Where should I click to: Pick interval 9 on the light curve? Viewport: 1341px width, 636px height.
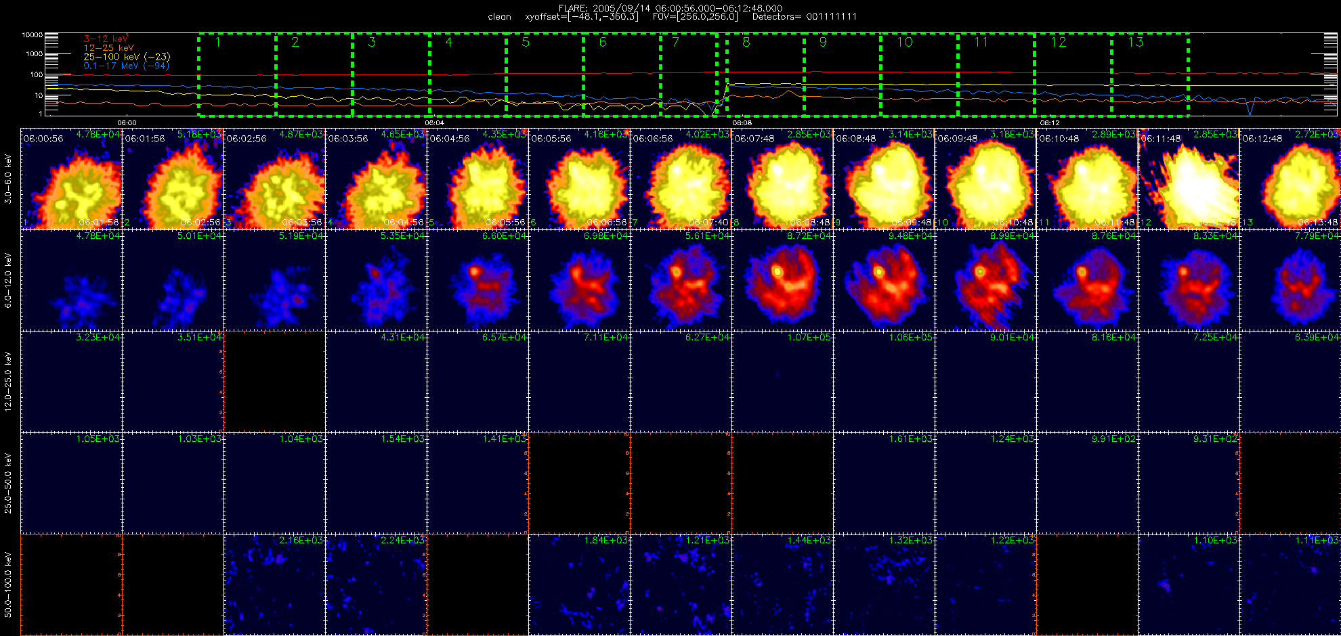click(843, 74)
